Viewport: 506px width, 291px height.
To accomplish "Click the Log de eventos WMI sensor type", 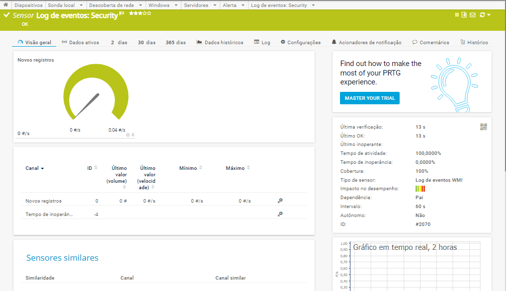I will pos(439,180).
